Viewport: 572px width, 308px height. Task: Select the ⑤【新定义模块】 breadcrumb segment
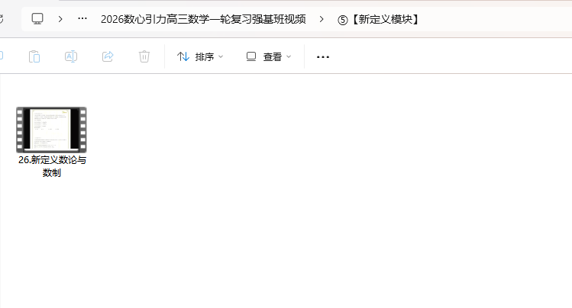point(379,19)
